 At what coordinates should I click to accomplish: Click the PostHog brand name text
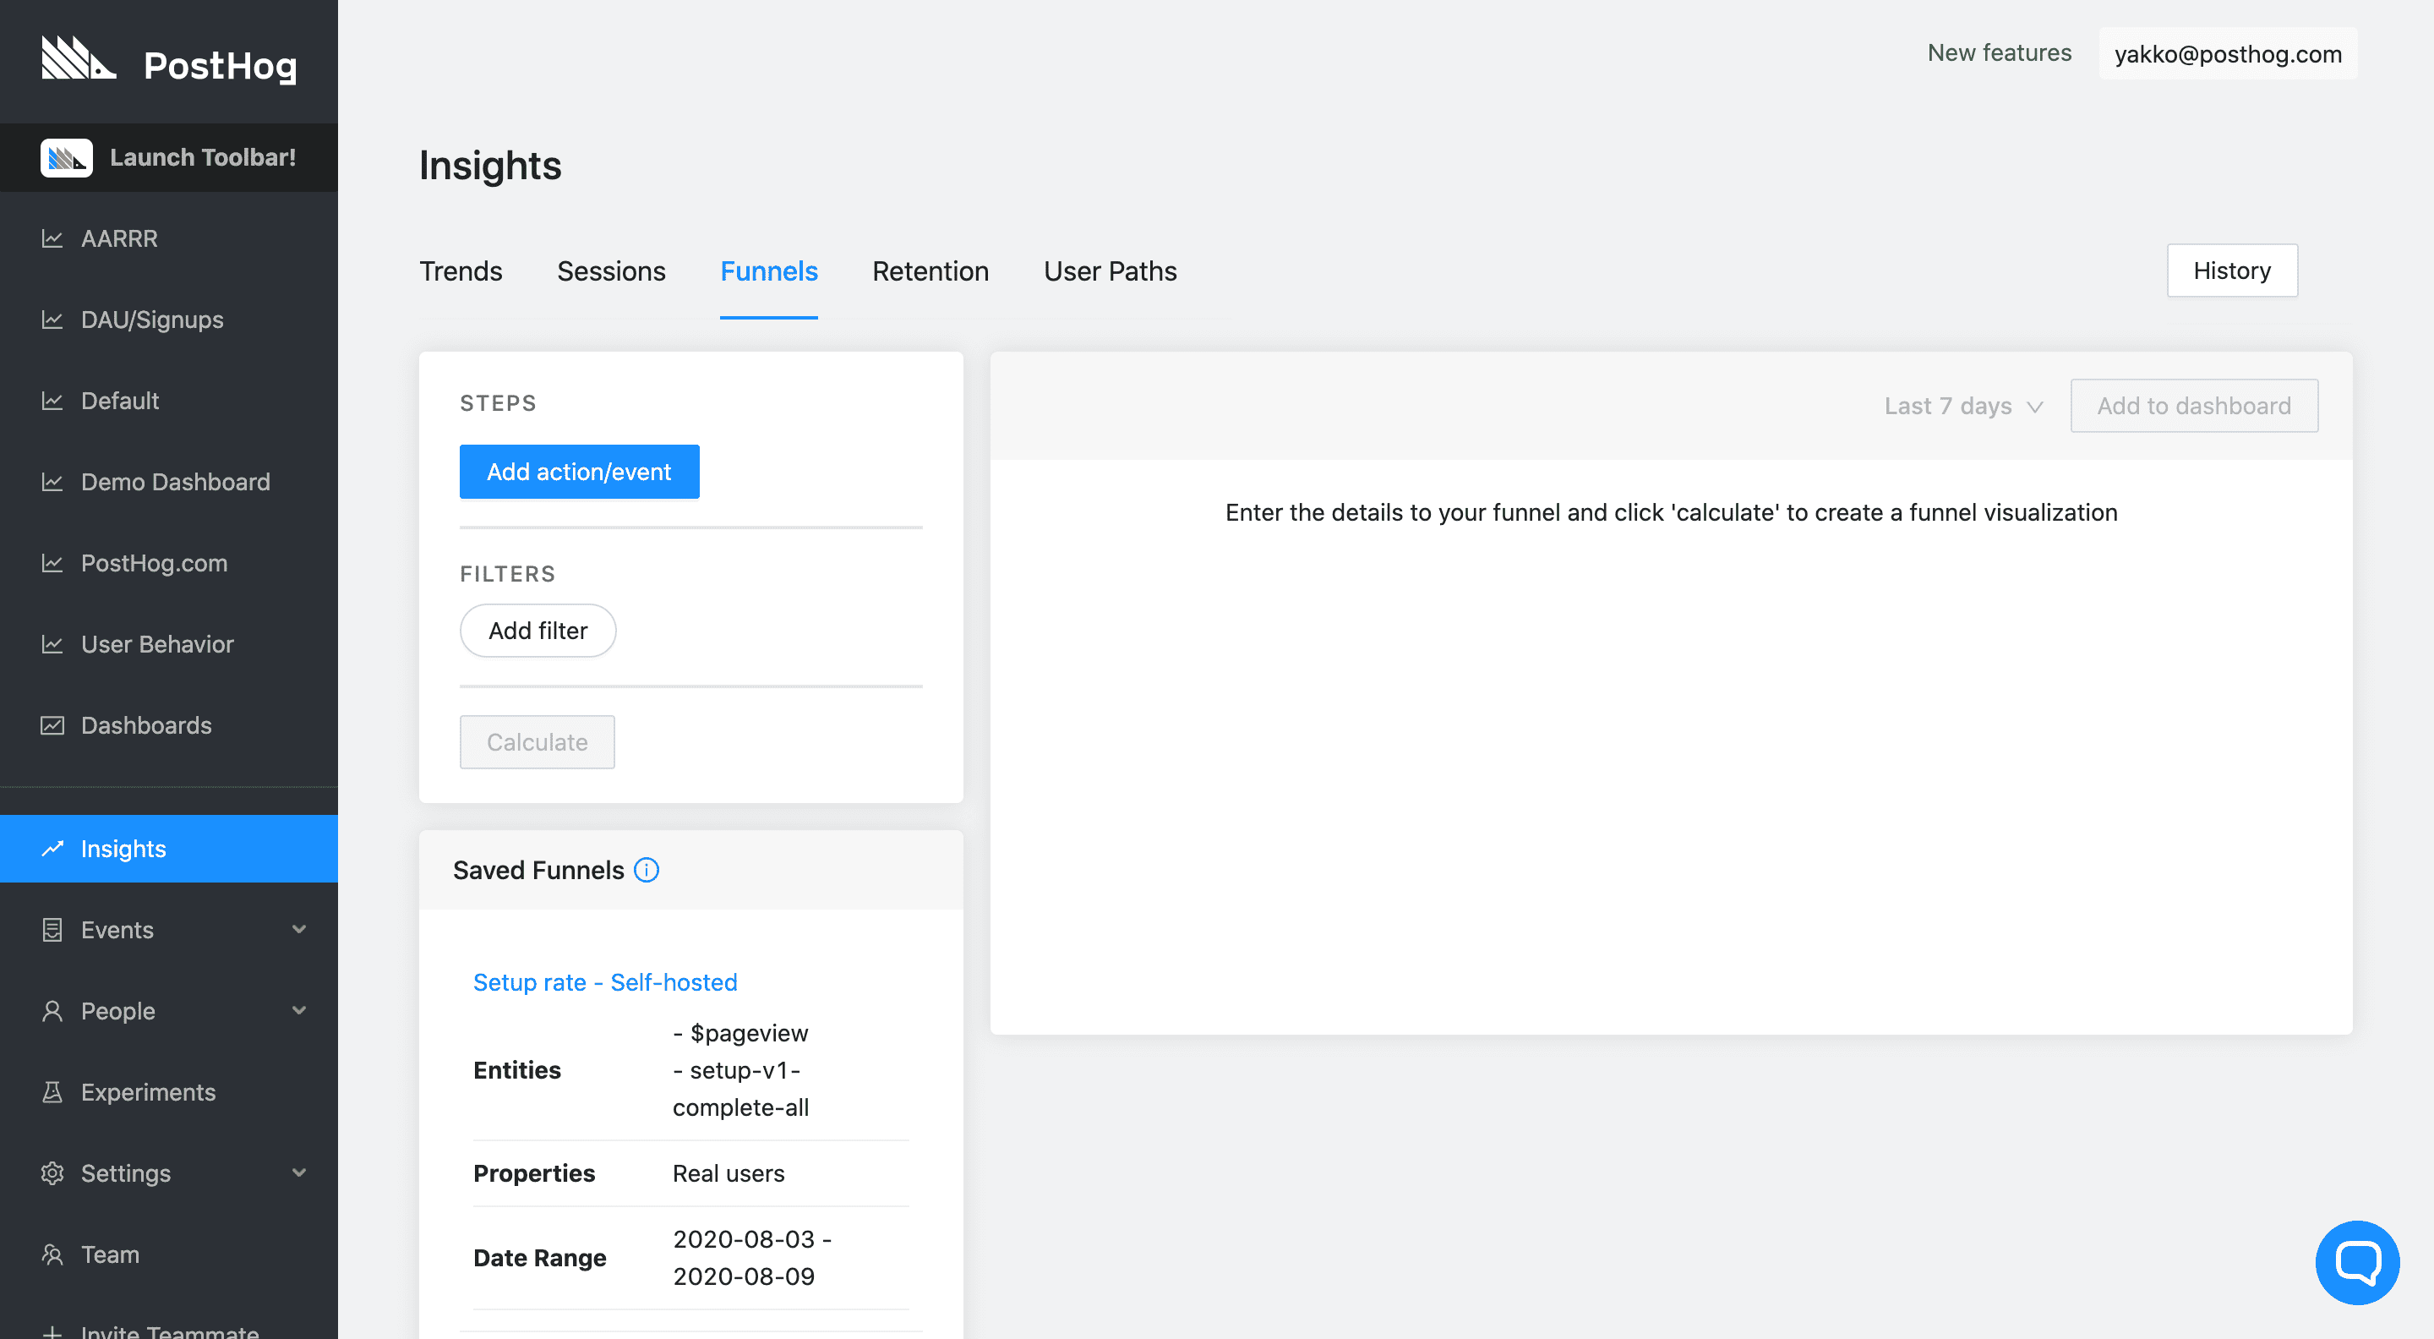(x=220, y=65)
